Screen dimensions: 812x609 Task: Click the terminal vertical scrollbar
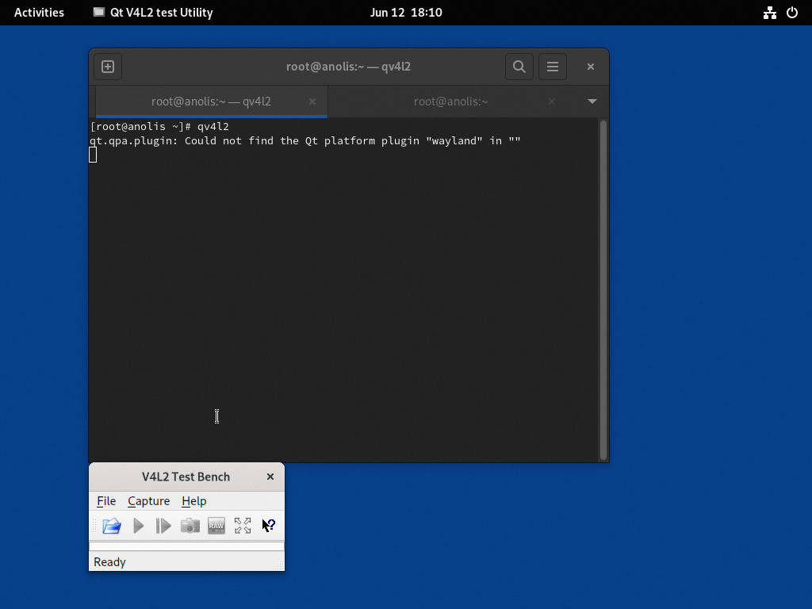tap(603, 289)
